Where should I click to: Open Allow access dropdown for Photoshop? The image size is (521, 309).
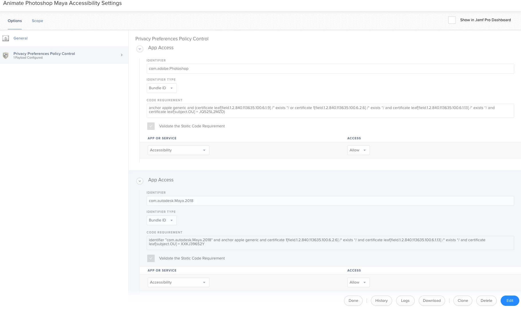click(358, 150)
